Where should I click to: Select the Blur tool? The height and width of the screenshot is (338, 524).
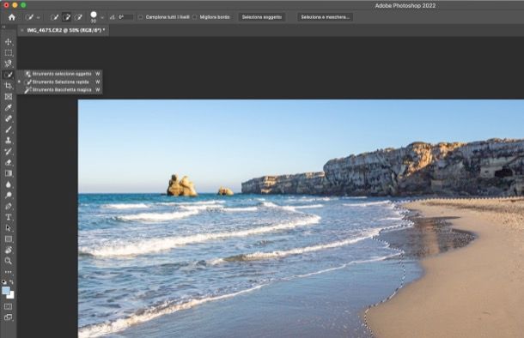[x=9, y=184]
